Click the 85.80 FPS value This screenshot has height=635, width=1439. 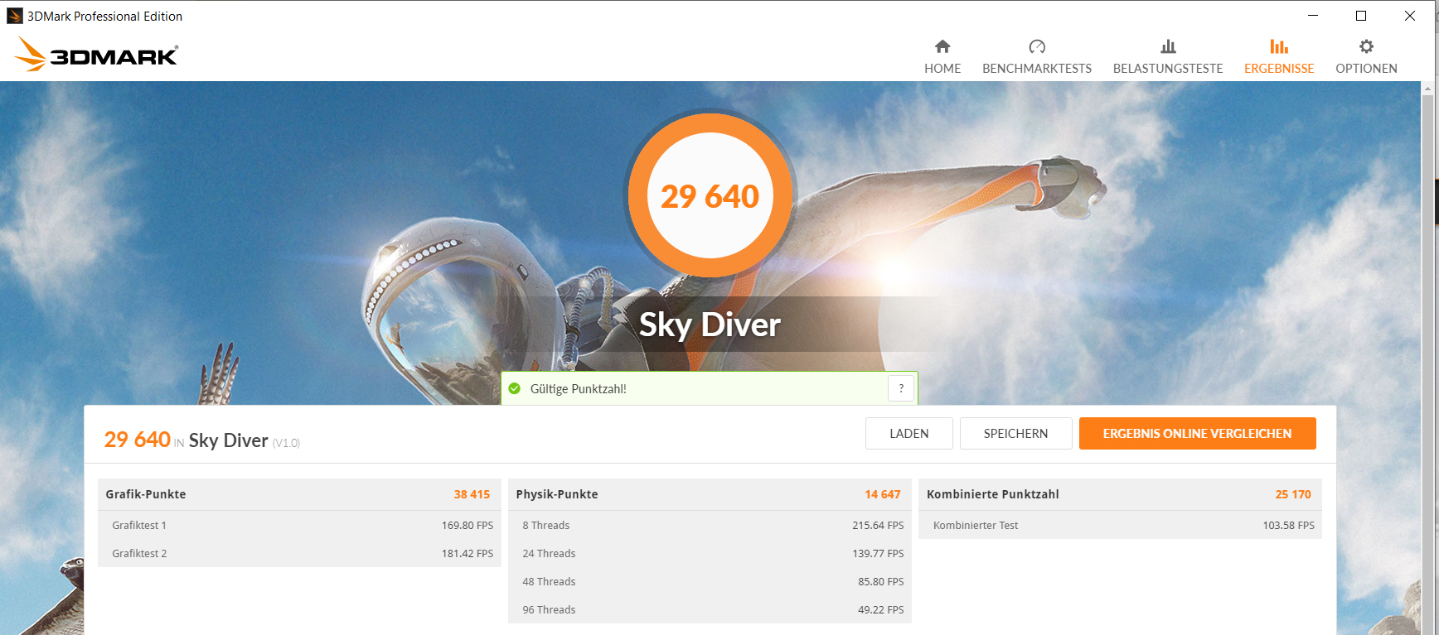[x=881, y=581]
